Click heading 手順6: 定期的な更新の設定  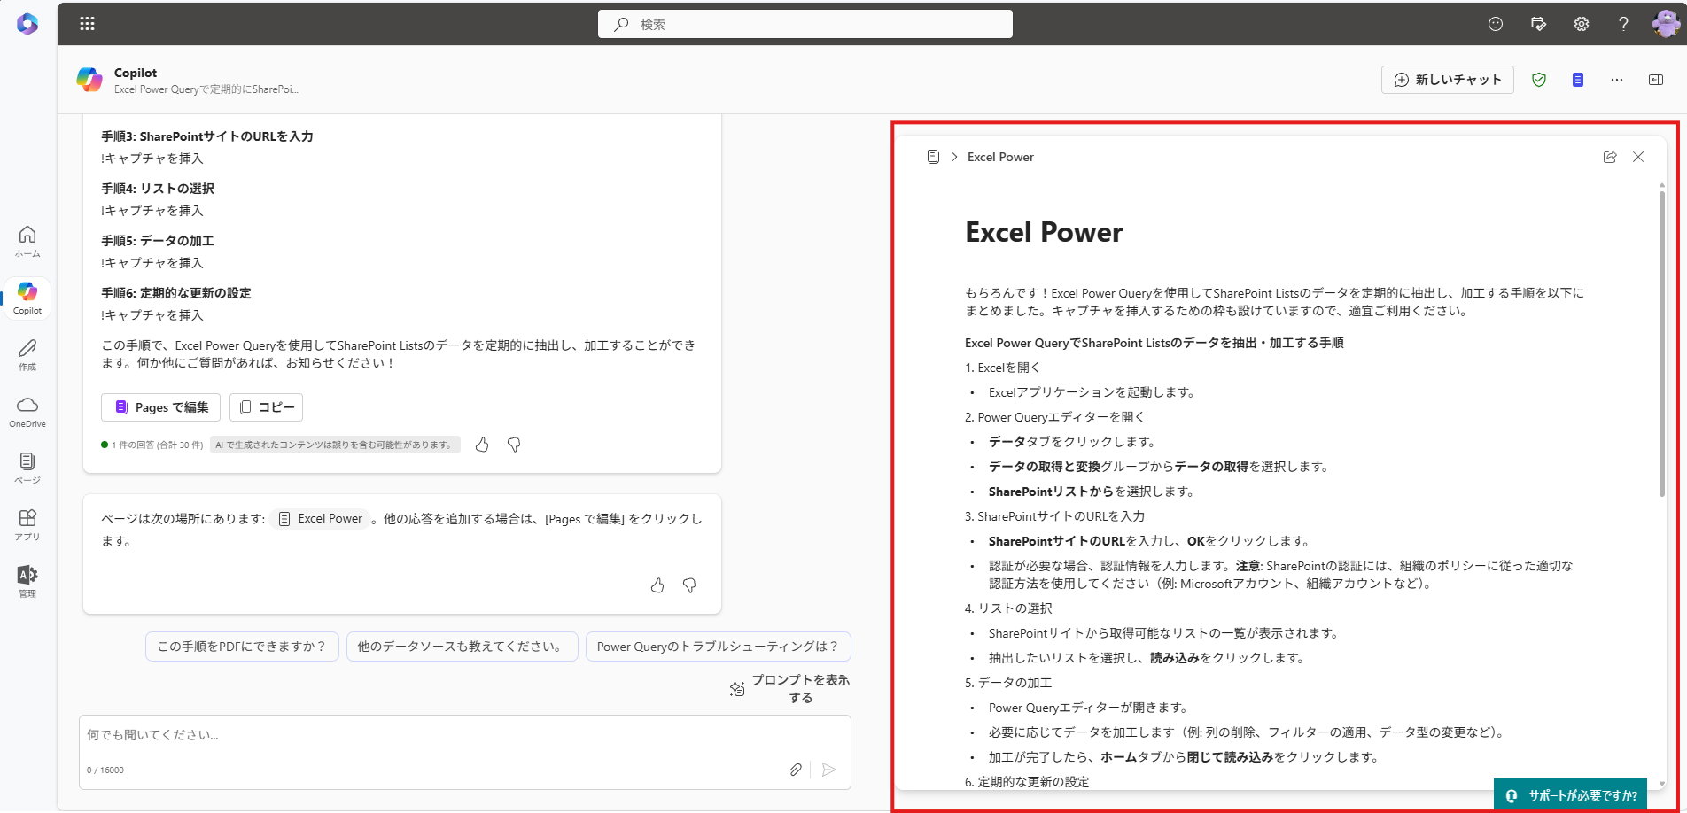[x=176, y=293]
